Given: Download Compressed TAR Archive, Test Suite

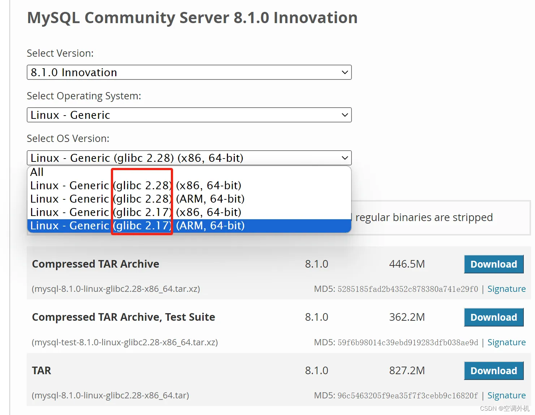Looking at the screenshot, I should 493,317.
